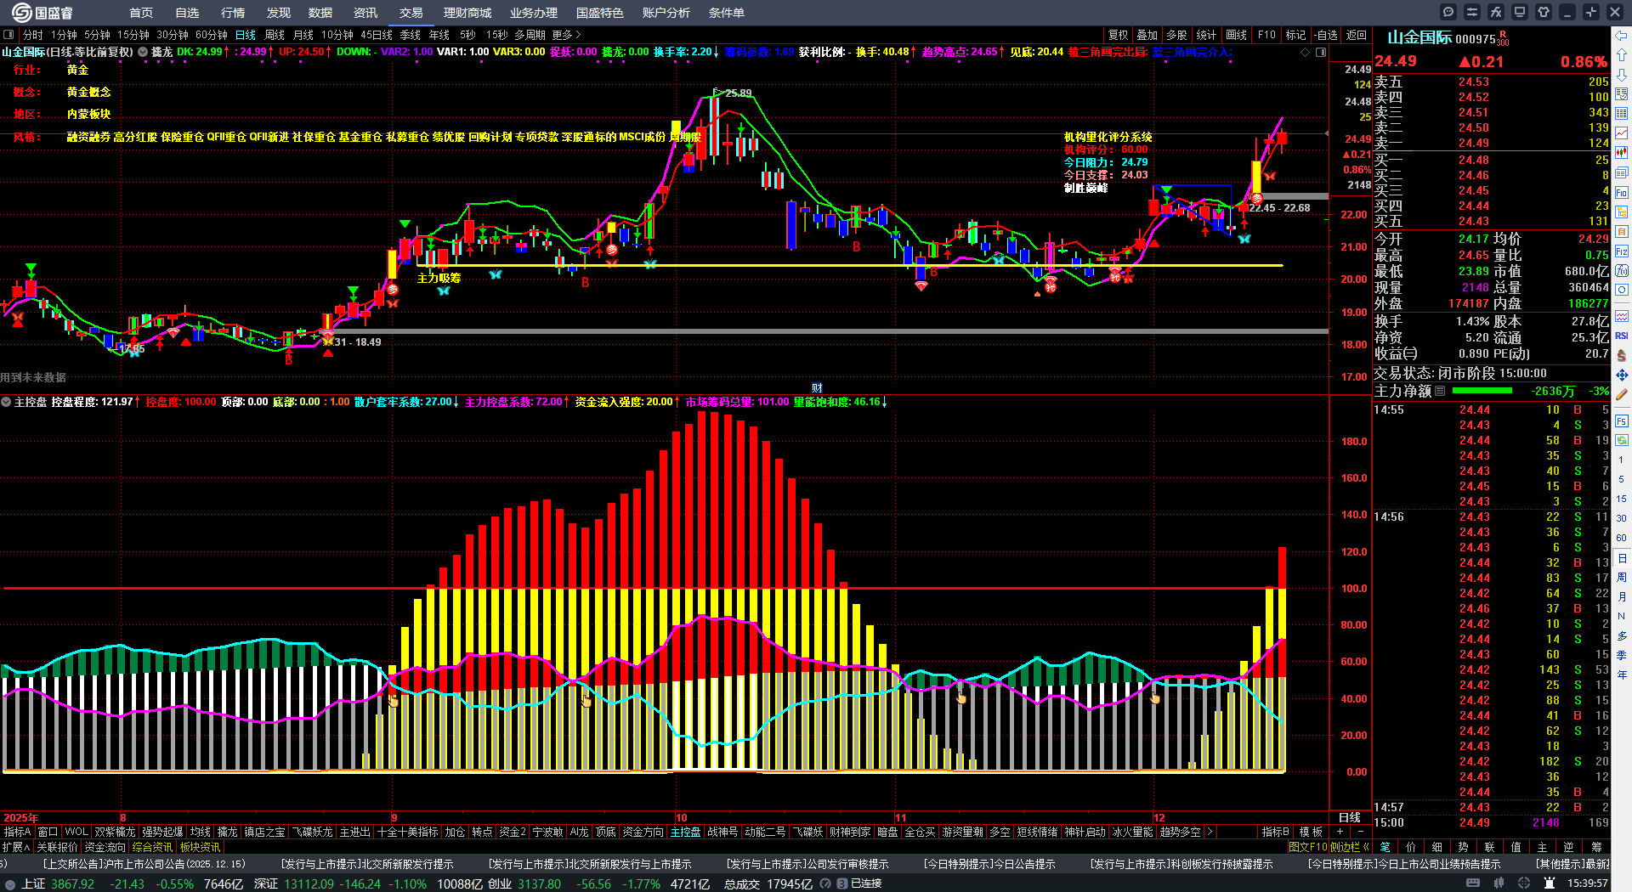
Task: Click the 山金国际 stock name header
Action: point(1419,37)
